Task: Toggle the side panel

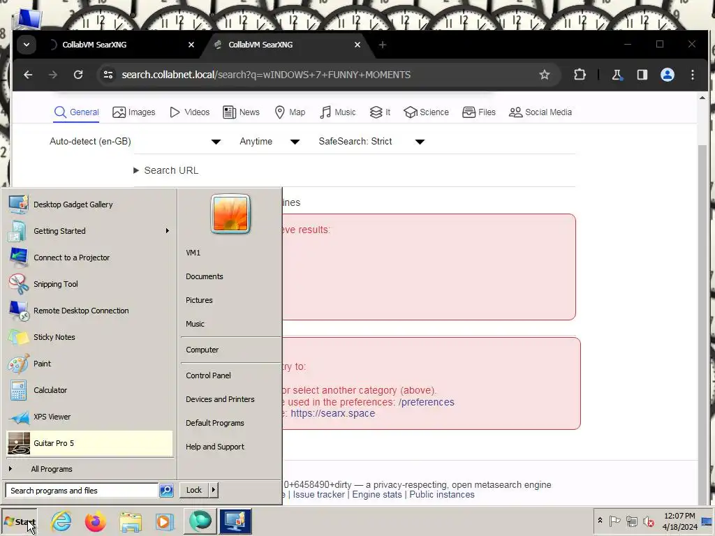Action: (642, 75)
